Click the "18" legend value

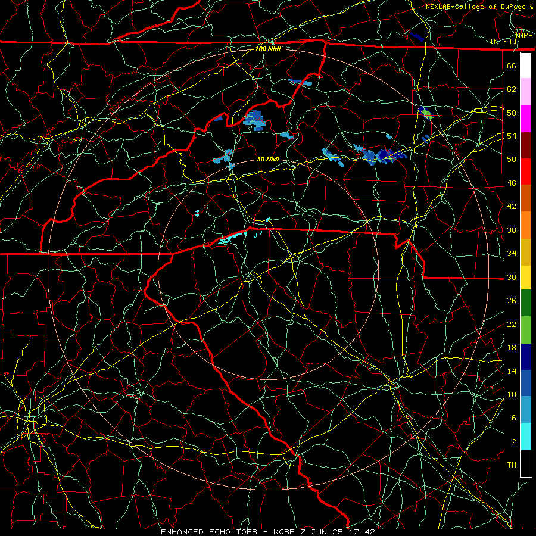512,348
